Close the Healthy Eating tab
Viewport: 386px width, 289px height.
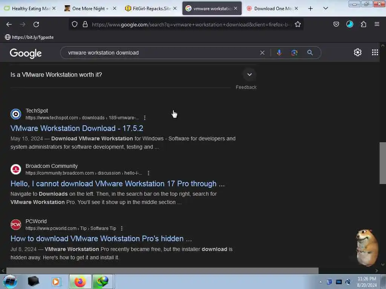point(54,9)
